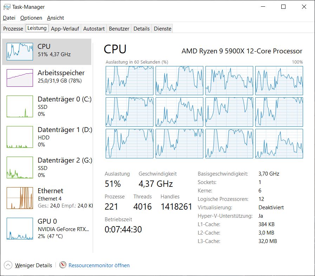Click the Weniger Details button label

tap(33, 265)
